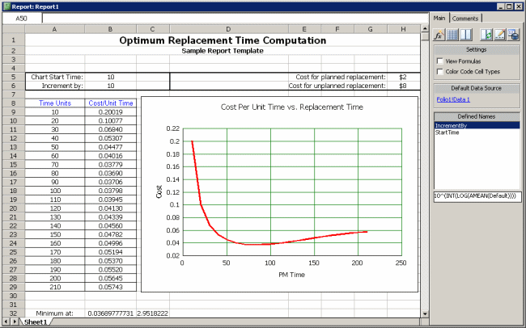Screen dimensions: 526x328
Task: Click the pencil edit icon in panel toolbar
Action: coord(500,35)
